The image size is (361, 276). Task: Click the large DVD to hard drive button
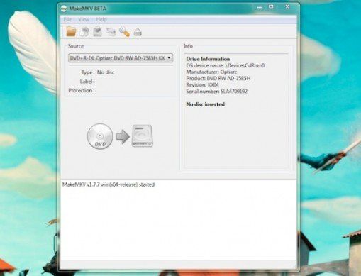point(120,136)
